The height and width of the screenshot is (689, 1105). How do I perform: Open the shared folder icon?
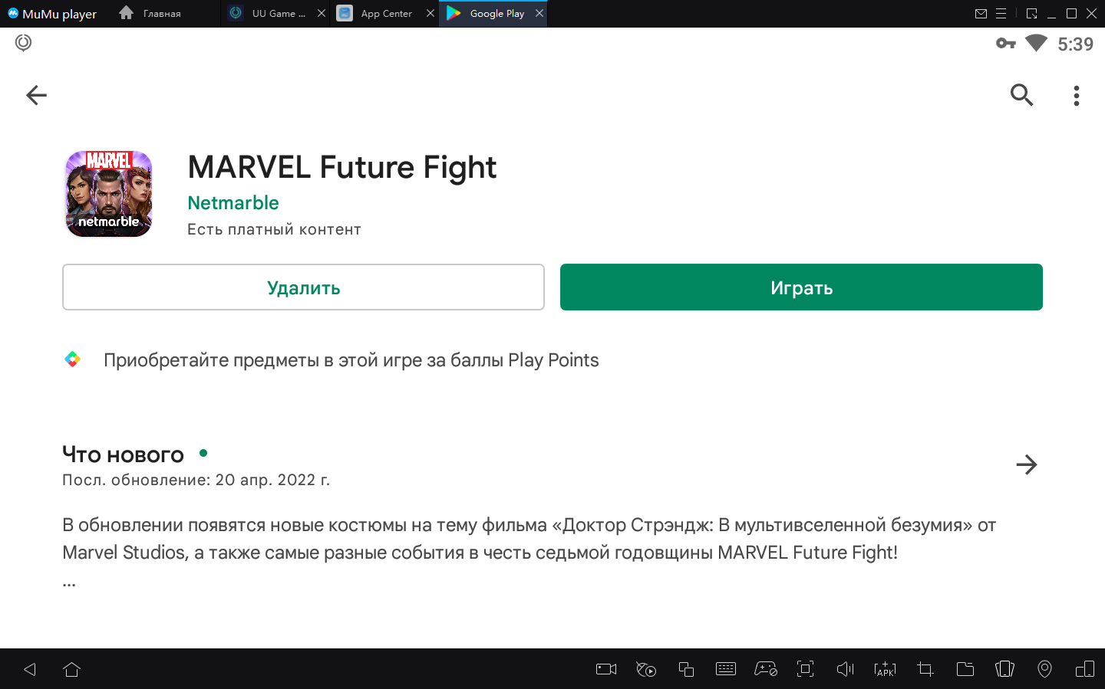[965, 669]
